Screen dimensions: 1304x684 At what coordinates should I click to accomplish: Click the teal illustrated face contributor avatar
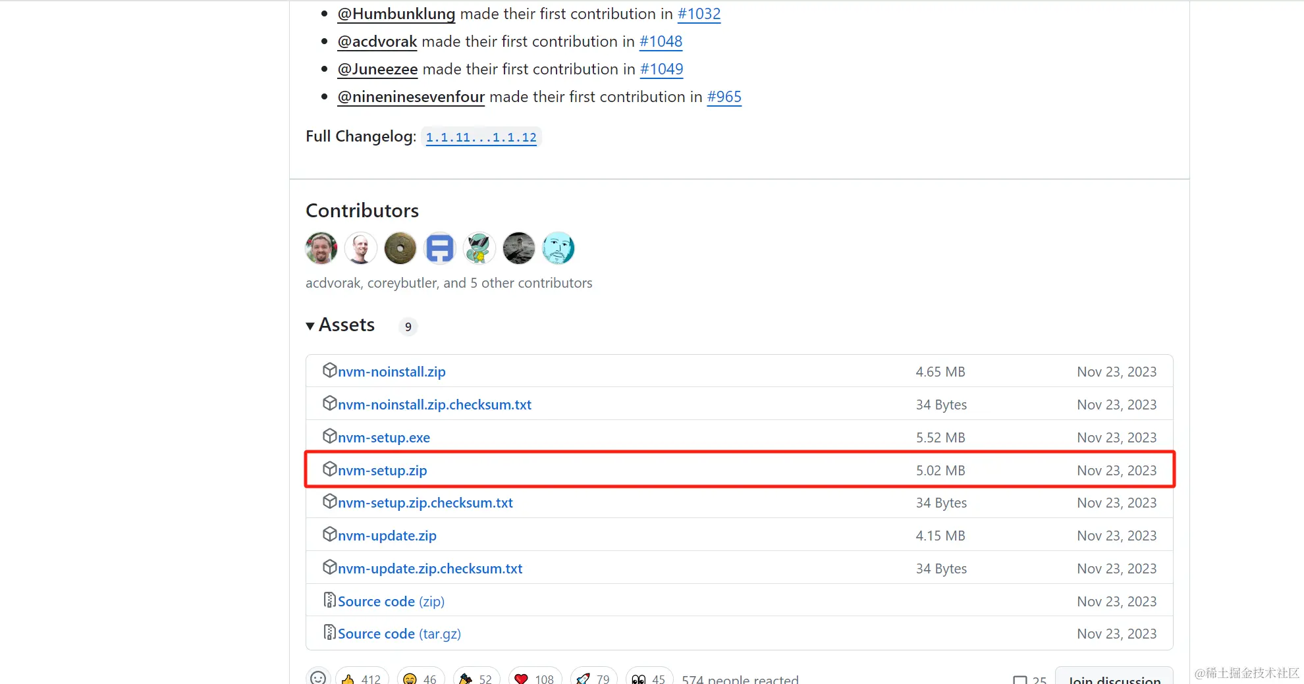[x=558, y=248]
